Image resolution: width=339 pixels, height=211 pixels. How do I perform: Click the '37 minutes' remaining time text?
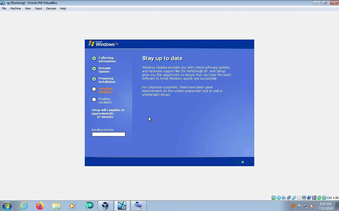coord(105,117)
